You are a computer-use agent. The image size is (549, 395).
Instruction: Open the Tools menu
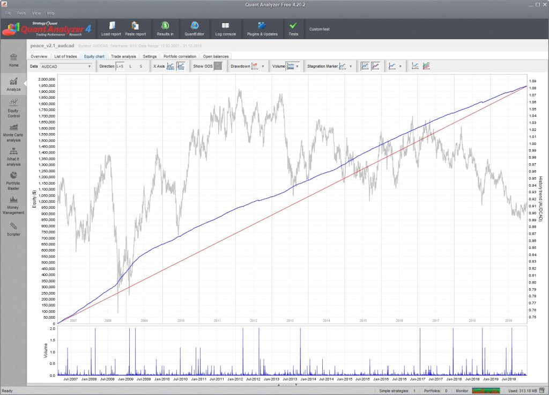click(21, 13)
